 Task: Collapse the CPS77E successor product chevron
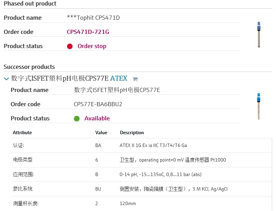6,79
